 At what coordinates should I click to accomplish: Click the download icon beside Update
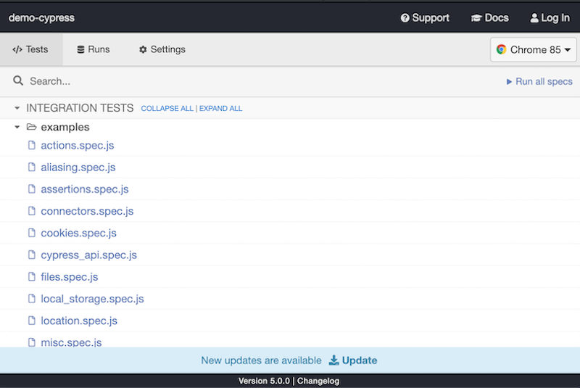333,360
